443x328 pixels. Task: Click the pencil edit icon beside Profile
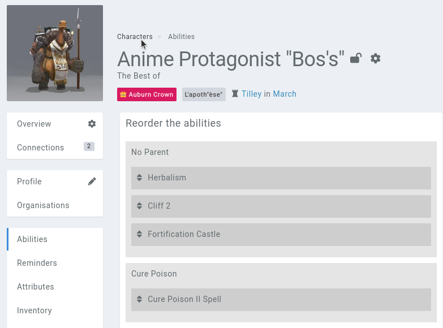pyautogui.click(x=92, y=182)
